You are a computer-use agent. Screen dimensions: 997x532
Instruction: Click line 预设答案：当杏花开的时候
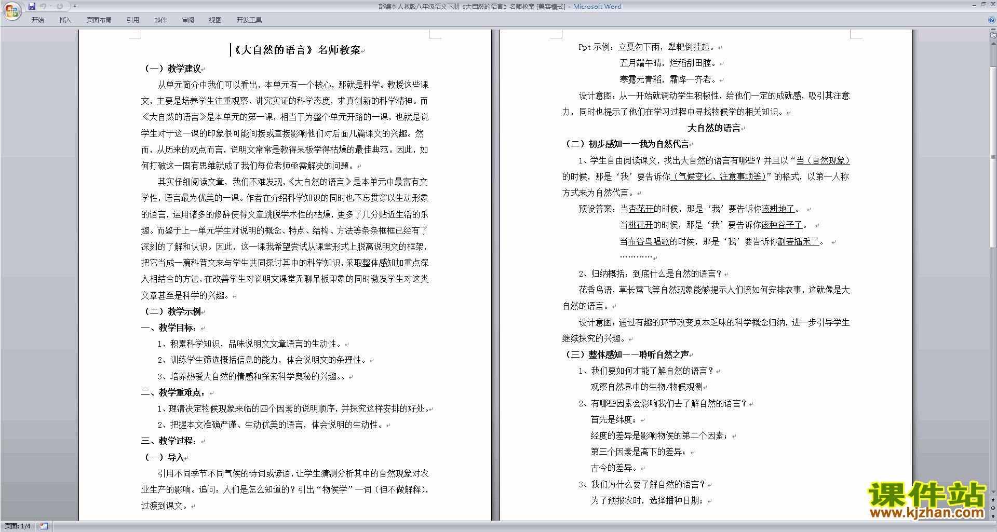[691, 209]
